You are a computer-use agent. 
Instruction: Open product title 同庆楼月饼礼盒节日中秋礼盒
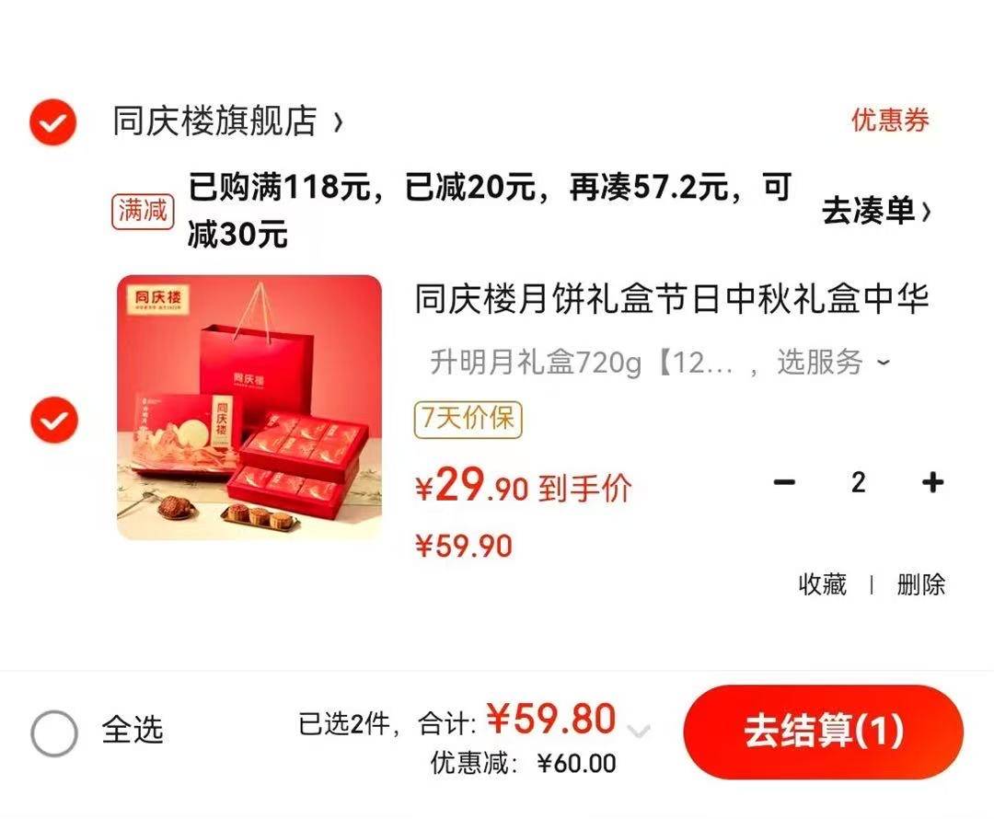(x=672, y=298)
